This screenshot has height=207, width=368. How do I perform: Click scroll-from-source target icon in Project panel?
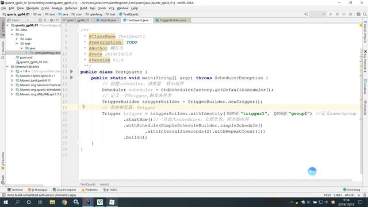(40, 20)
